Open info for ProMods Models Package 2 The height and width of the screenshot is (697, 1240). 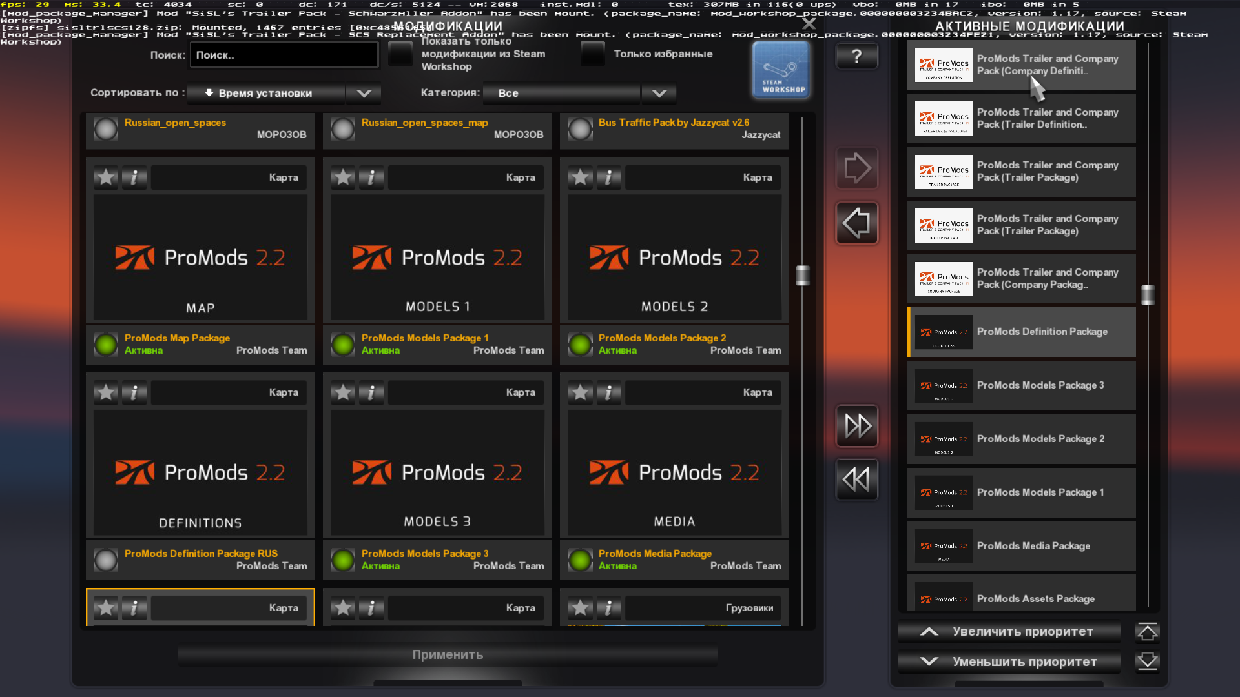pos(608,177)
